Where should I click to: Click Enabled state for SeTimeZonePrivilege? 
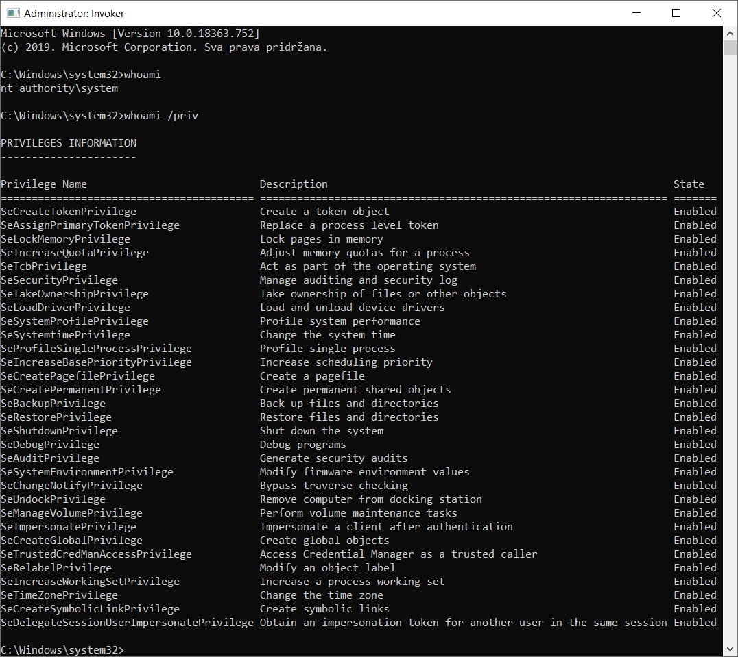(695, 595)
